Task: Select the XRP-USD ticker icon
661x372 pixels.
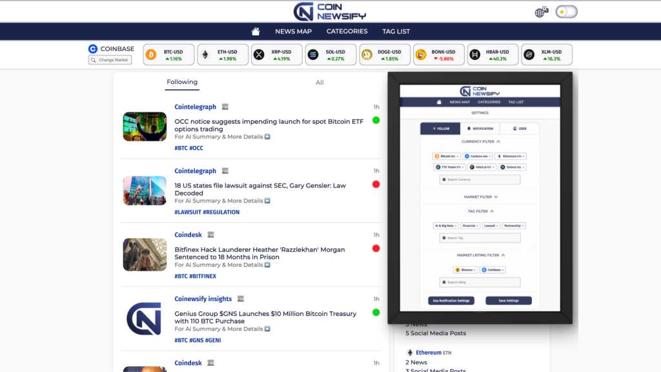Action: click(259, 55)
